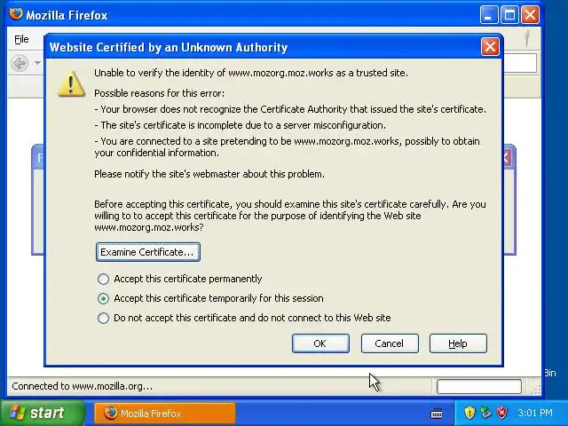Open Help for the certificate warning
568x426 pixels.
point(458,343)
